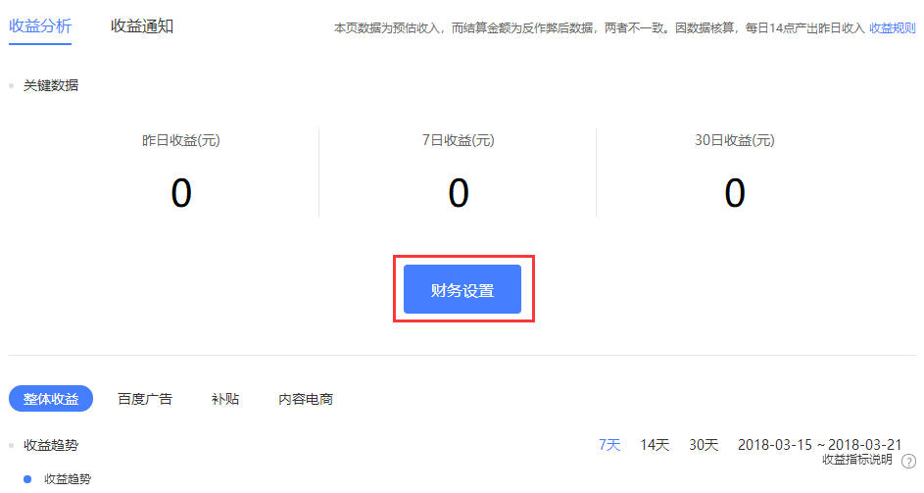Click the 7日收益 value
The height and width of the screenshot is (493, 924).
coord(459,193)
